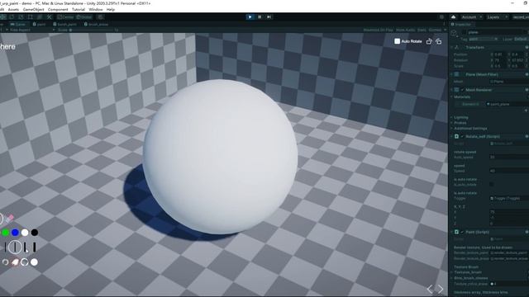Image resolution: width=529 pixels, height=297 pixels.
Task: Advance one frame with the Step button
Action: coord(269,16)
